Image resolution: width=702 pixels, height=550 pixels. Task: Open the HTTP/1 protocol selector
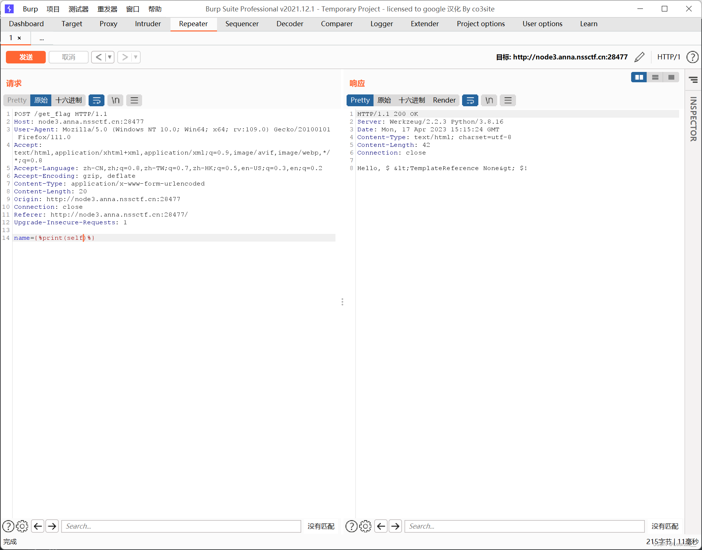668,57
